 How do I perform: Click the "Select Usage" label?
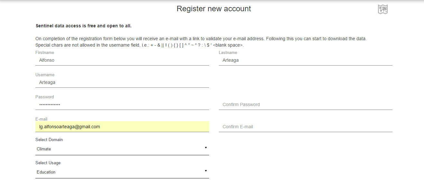pyautogui.click(x=48, y=163)
